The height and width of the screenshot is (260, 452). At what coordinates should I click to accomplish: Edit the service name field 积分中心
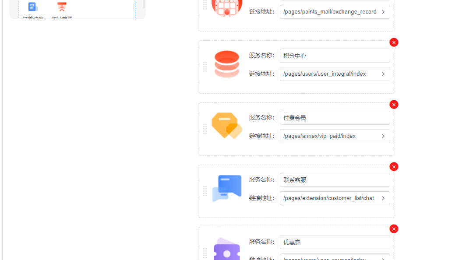click(335, 56)
